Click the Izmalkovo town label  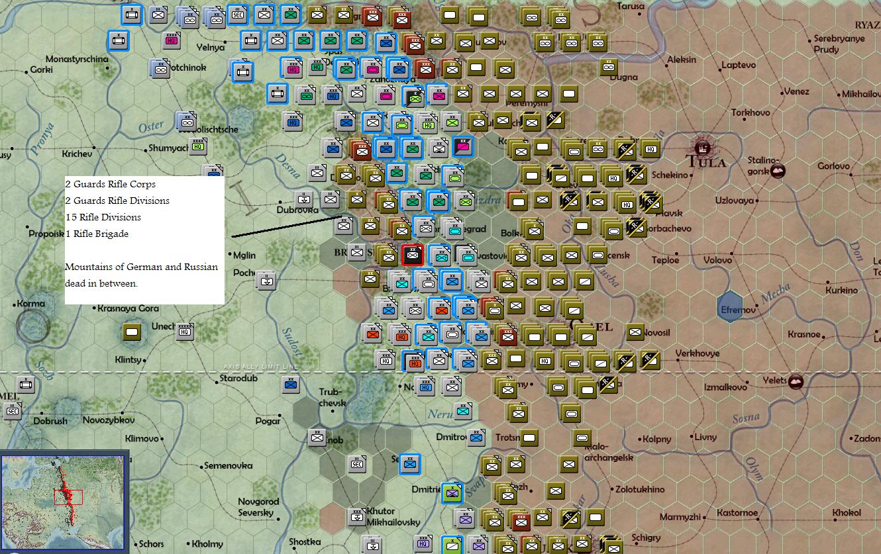pyautogui.click(x=725, y=387)
